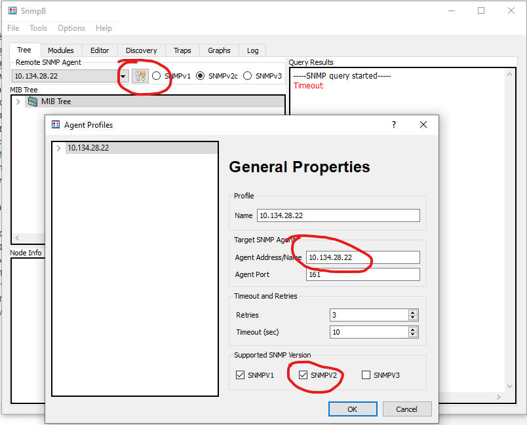This screenshot has width=527, height=425.
Task: Uncheck the SNMPV2 checkbox
Action: (x=303, y=375)
